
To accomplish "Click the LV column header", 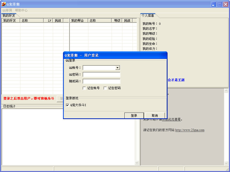I will point(48,21).
